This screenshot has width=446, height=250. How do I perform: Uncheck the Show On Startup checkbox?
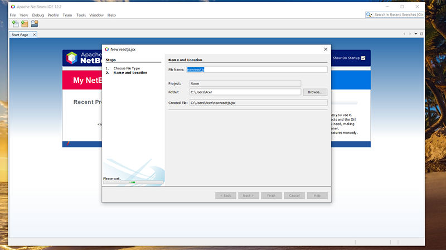click(363, 58)
